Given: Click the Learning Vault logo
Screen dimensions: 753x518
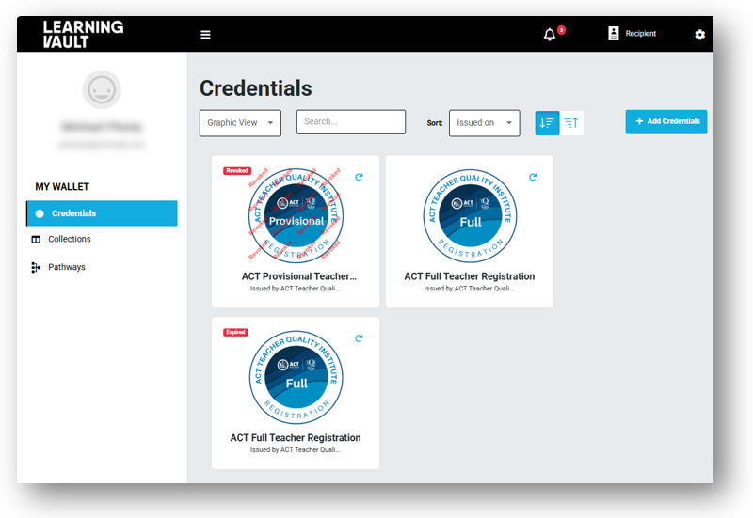Looking at the screenshot, I should [83, 34].
